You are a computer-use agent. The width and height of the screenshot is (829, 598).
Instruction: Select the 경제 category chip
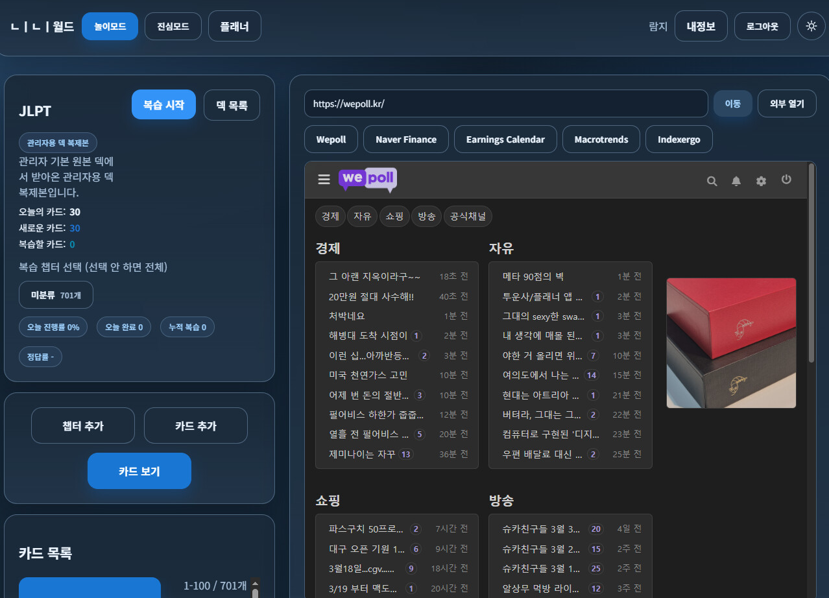tap(331, 217)
